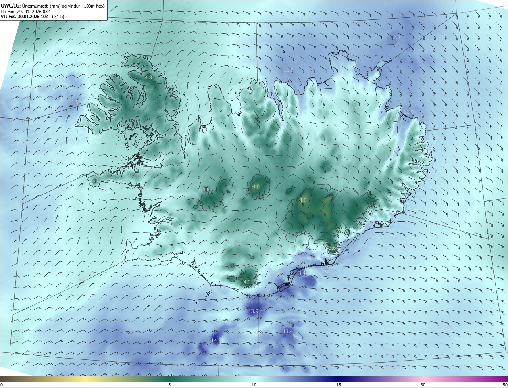Screen dimensions: 508x388
Task: Click the colorbar tick label 5
Action: coord(169,385)
